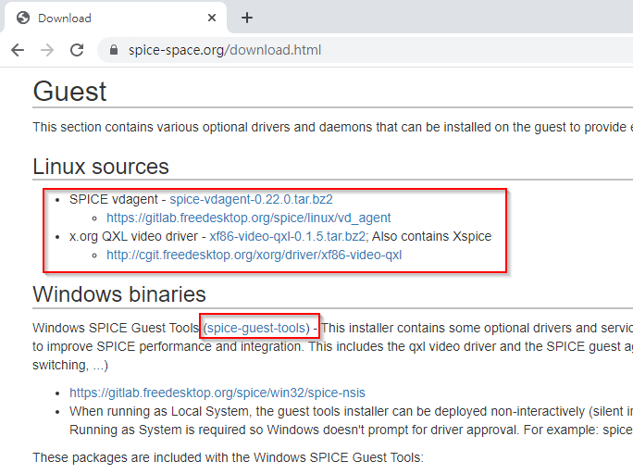The image size is (633, 474).
Task: Download spice-vdagent-0.22.0.tar.bz2
Action: tap(251, 199)
